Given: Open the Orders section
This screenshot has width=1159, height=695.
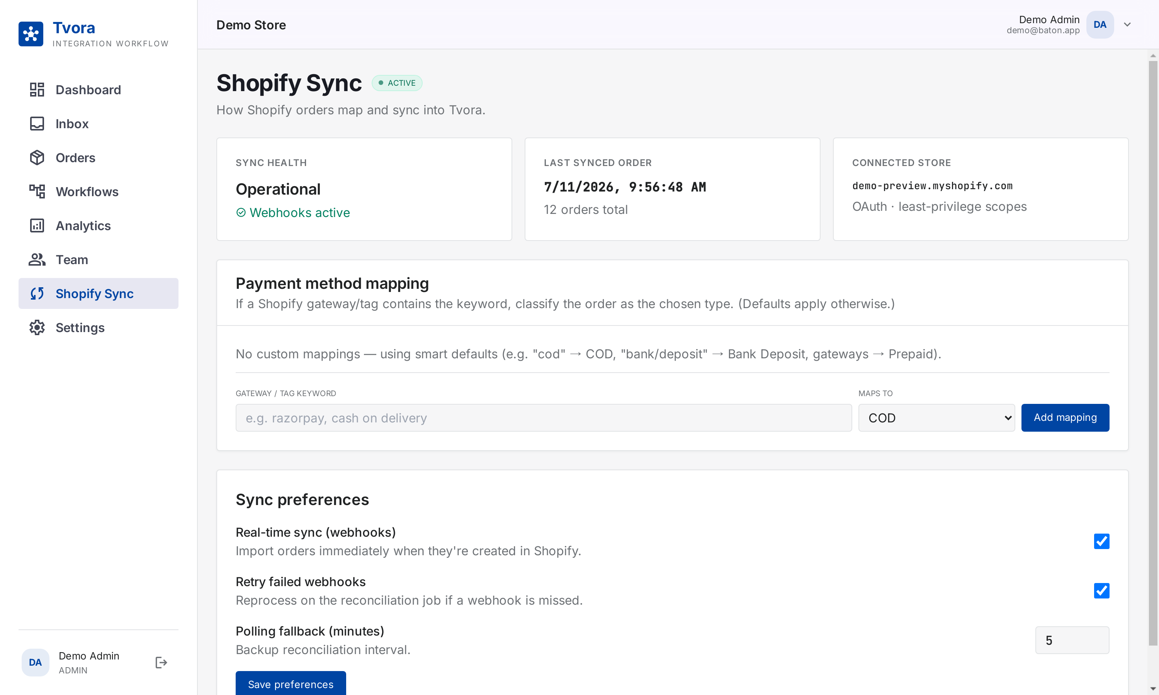Looking at the screenshot, I should (x=99, y=158).
